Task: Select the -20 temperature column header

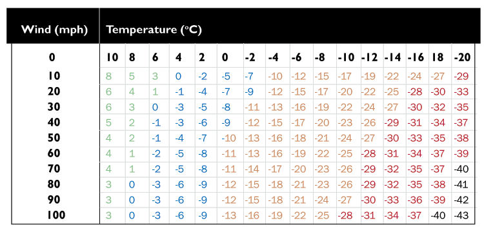Action: pyautogui.click(x=463, y=57)
